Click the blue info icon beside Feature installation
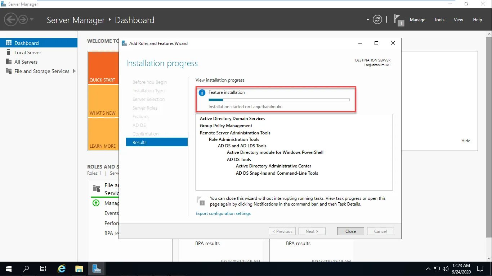This screenshot has height=276, width=492. click(x=202, y=93)
